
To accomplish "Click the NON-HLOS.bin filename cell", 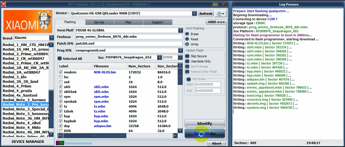I will point(105,72).
